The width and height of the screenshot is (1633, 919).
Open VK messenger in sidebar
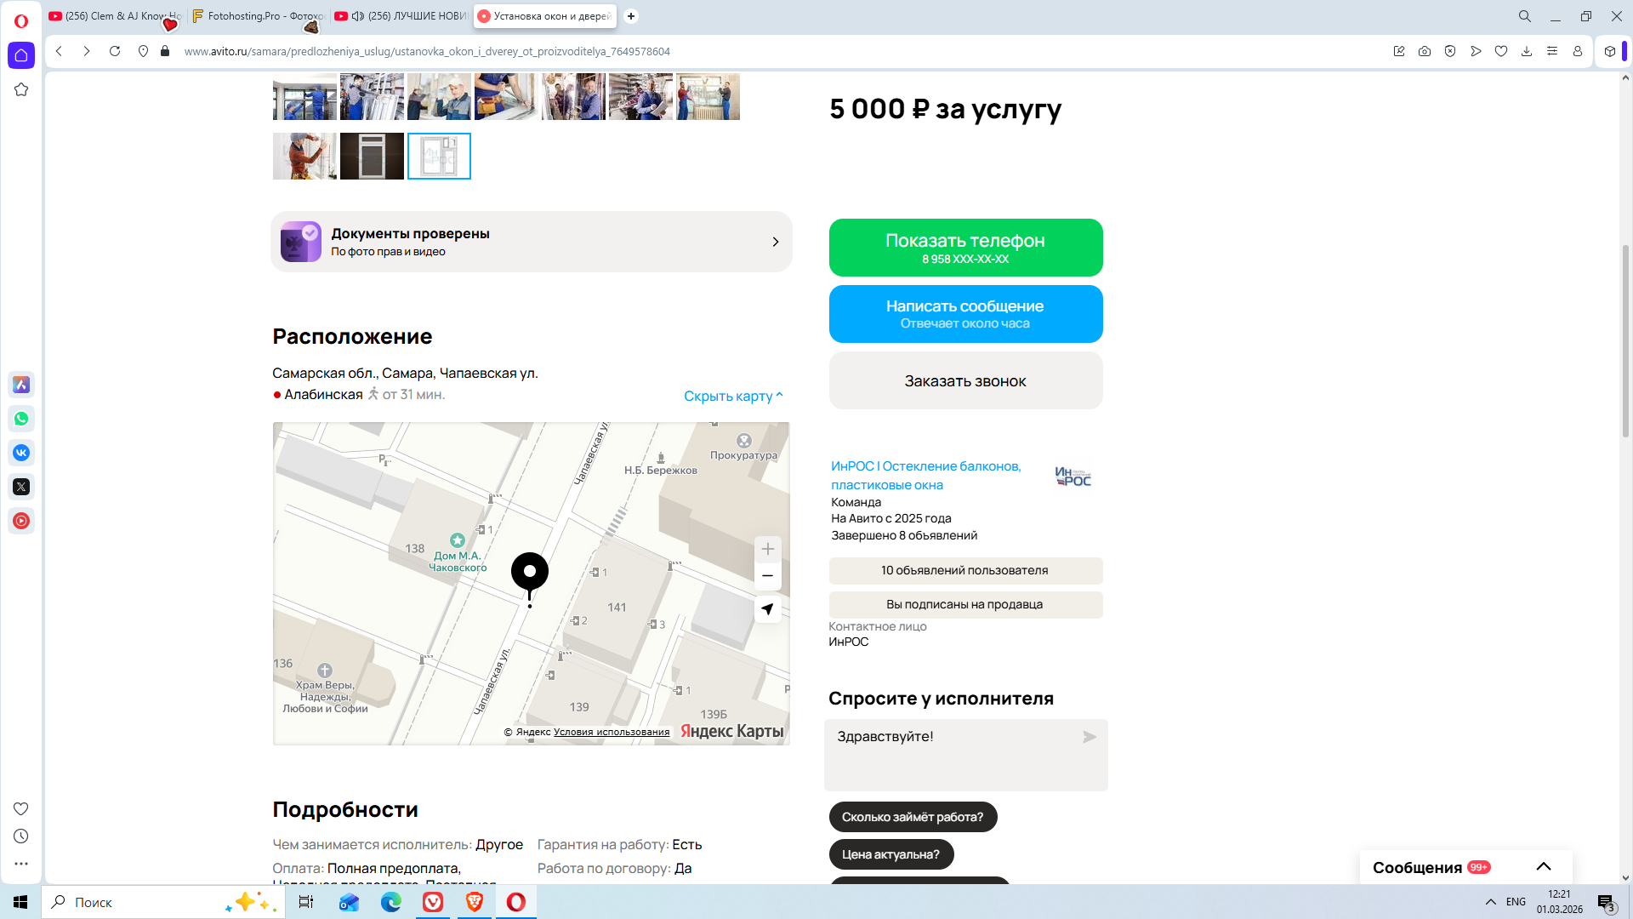point(21,453)
